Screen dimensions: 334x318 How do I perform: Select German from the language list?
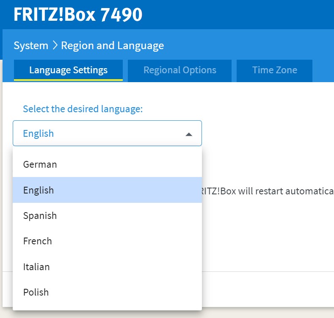coord(40,164)
